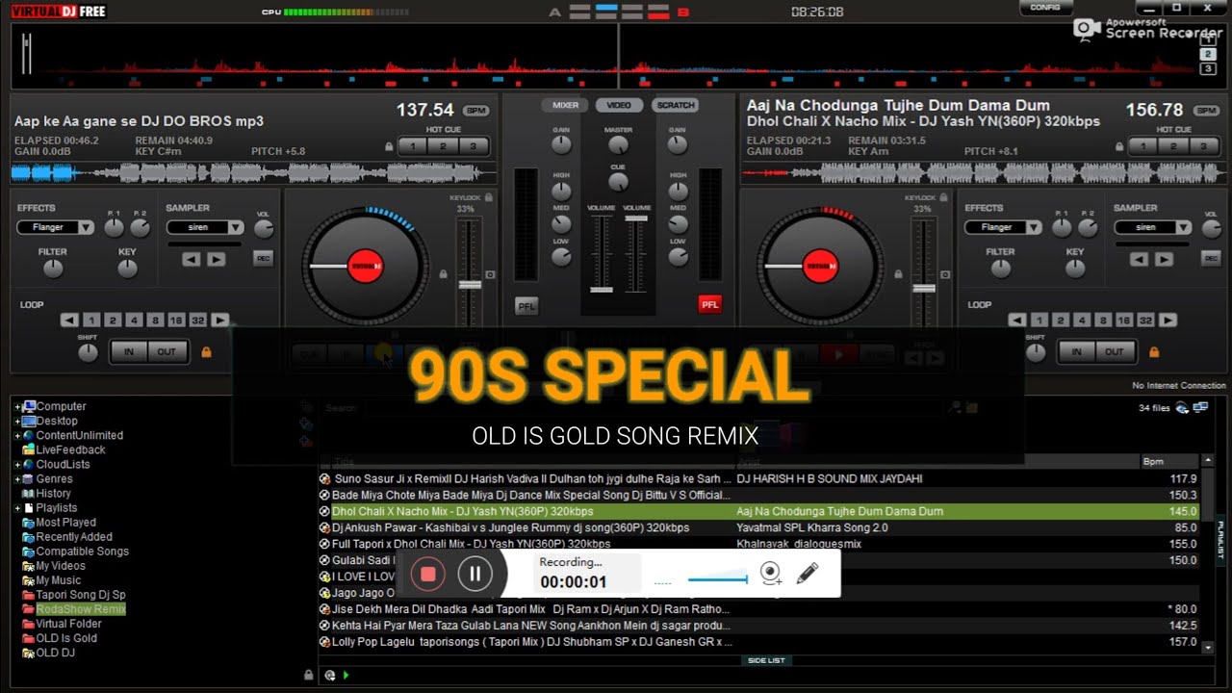Halve the loop length on right deck
This screenshot has width=1232, height=693.
point(1017,321)
